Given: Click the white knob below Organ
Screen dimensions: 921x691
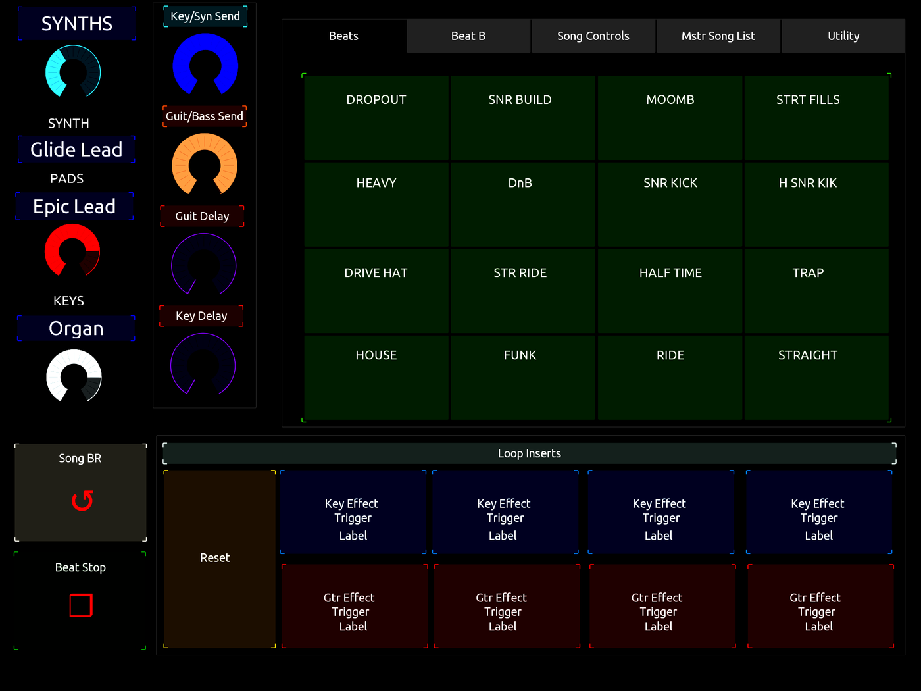Looking at the screenshot, I should click(74, 376).
